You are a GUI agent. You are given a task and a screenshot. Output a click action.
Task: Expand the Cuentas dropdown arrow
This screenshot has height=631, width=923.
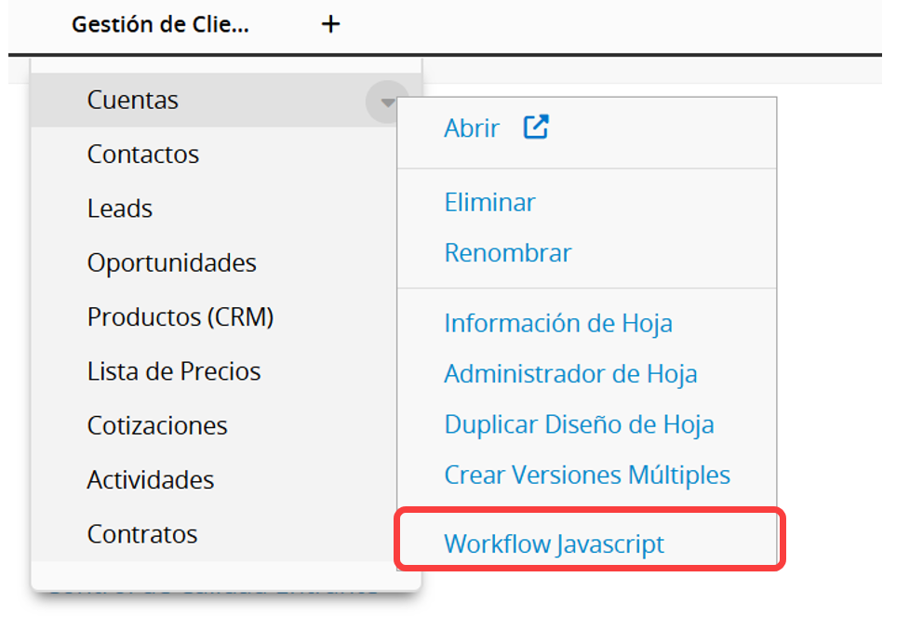point(387,101)
